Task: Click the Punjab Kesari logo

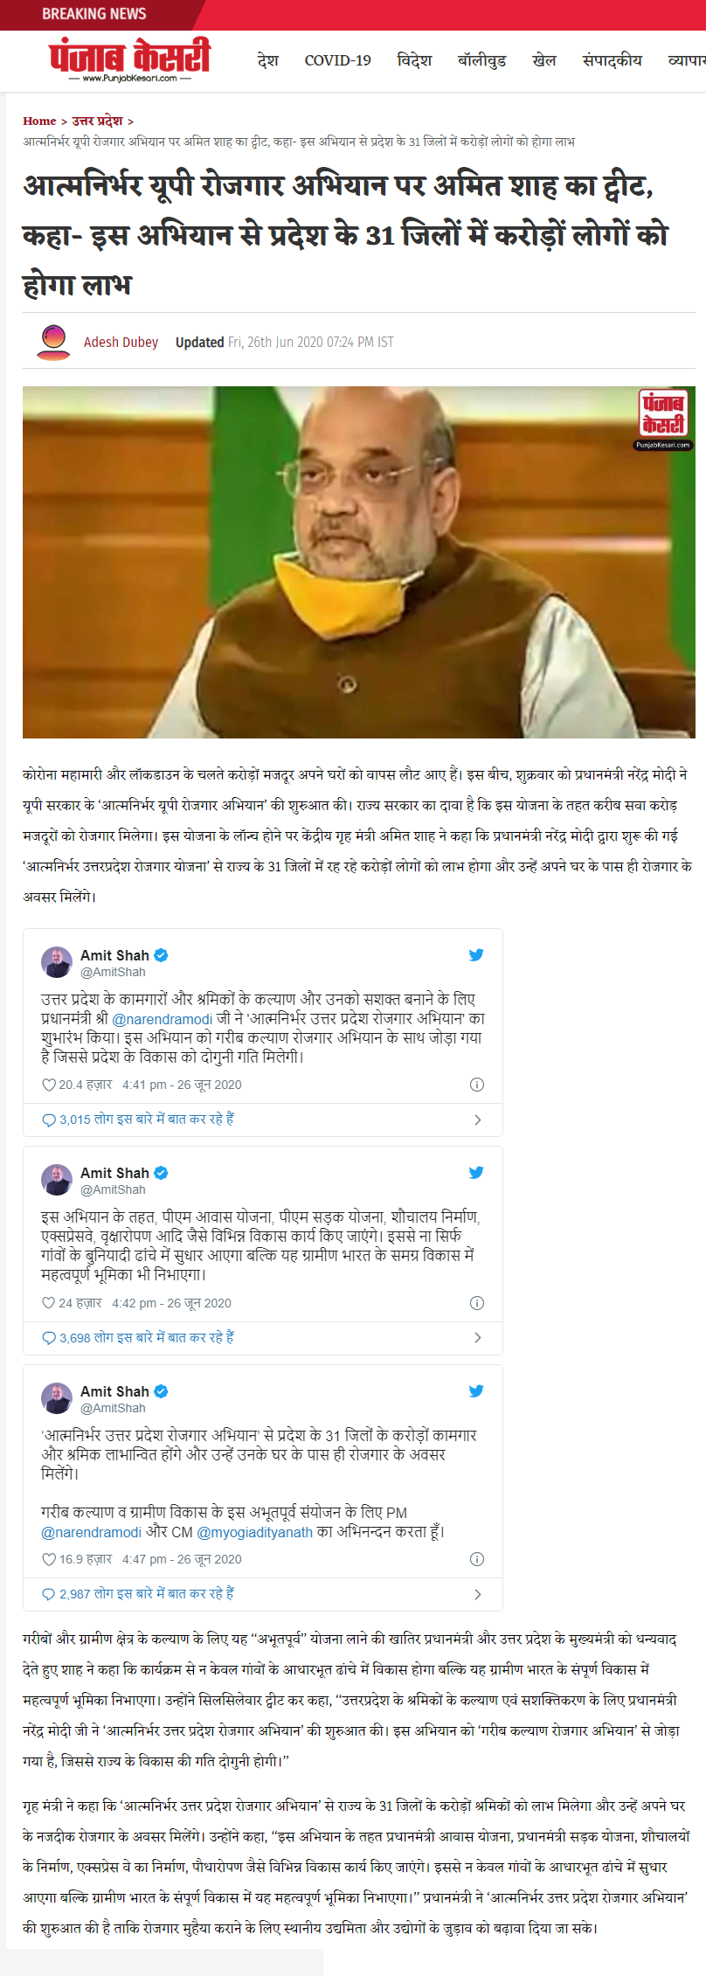Action: click(x=129, y=60)
